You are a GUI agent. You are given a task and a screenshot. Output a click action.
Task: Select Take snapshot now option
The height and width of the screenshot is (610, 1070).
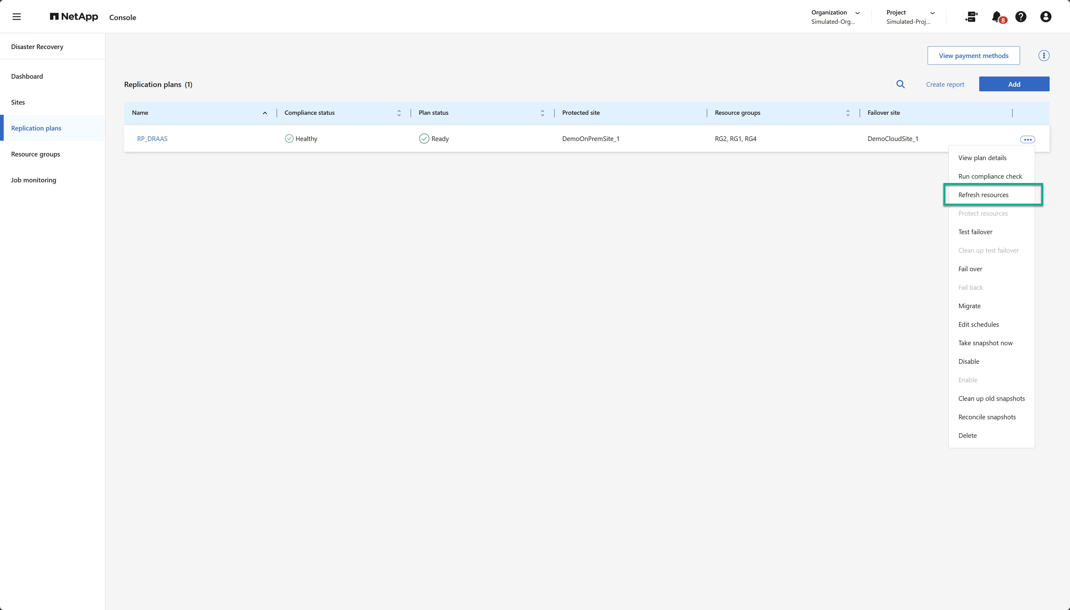coord(985,343)
